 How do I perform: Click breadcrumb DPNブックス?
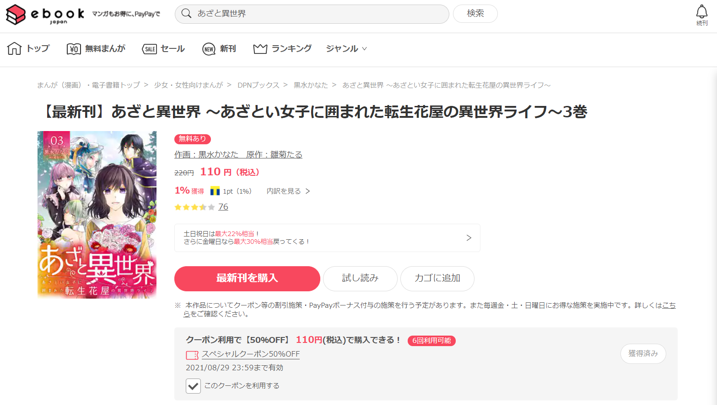click(259, 85)
